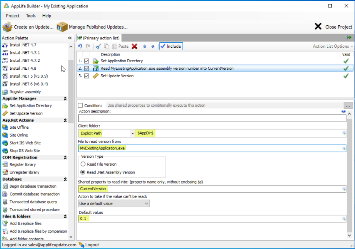The image size is (355, 249).
Task: Select Add & replace files action
Action: click(22, 223)
